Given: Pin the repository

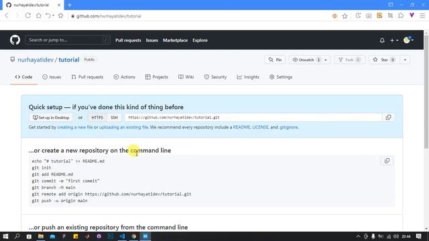Looking at the screenshot, I should 275,60.
